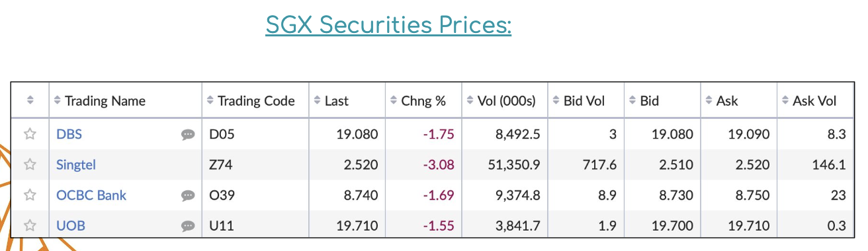The image size is (868, 251).
Task: Click the chat bubble icon beside UOB
Action: 188,226
